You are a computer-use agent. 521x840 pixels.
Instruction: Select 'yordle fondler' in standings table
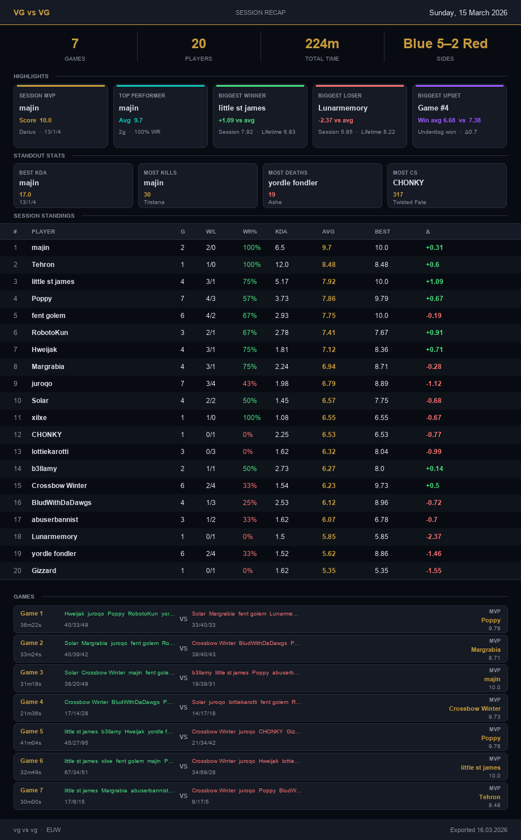[54, 554]
